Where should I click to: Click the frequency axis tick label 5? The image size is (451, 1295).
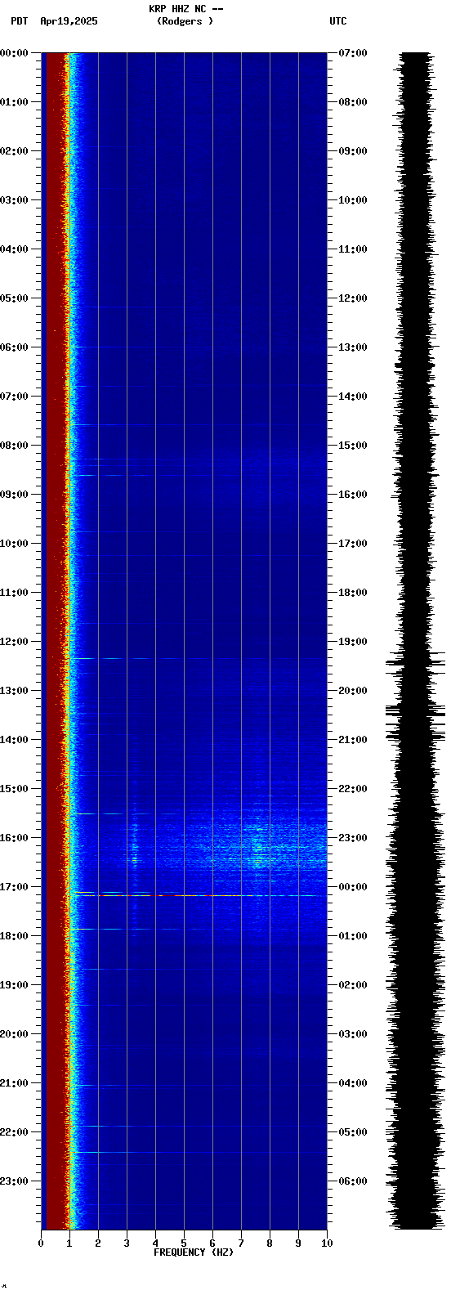[184, 1243]
